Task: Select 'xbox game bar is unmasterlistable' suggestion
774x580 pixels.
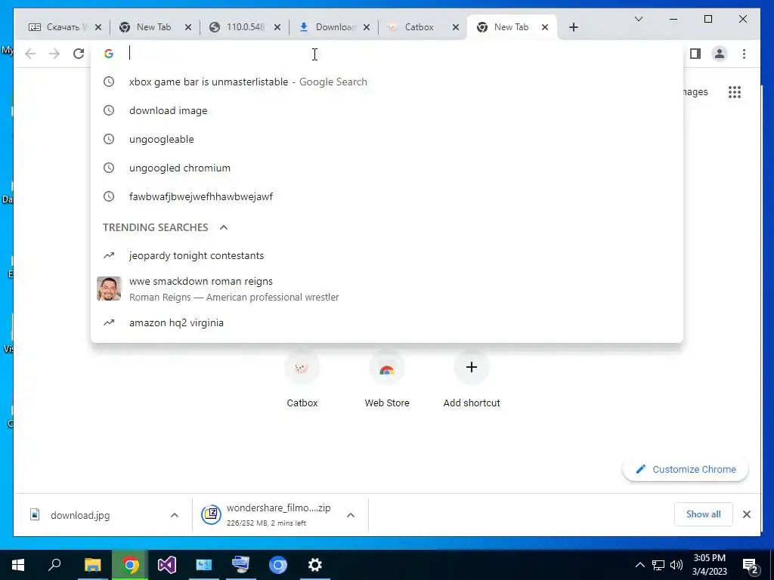Action: (x=386, y=82)
